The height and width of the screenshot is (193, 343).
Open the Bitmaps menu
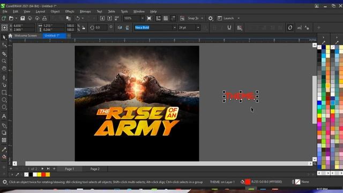pos(85,11)
